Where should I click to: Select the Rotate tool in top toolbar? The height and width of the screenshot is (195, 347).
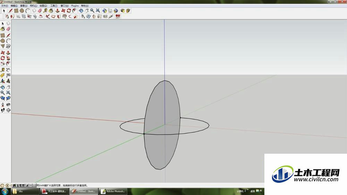[69, 11]
